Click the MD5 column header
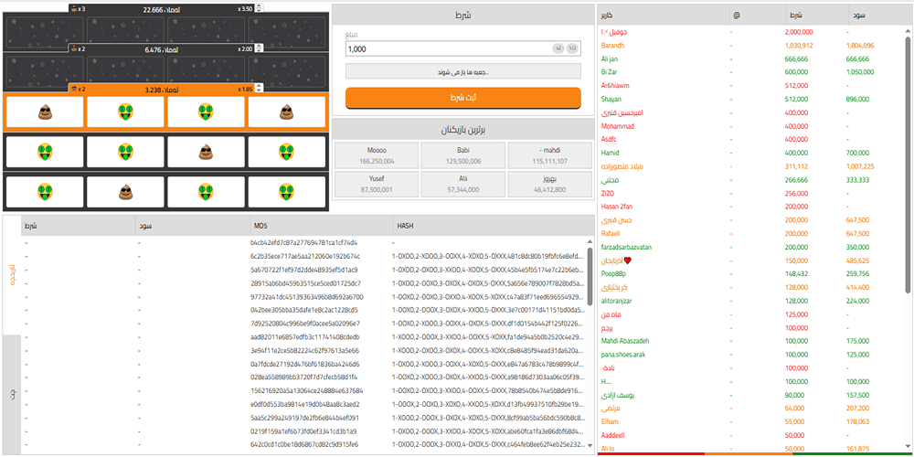 [321, 226]
